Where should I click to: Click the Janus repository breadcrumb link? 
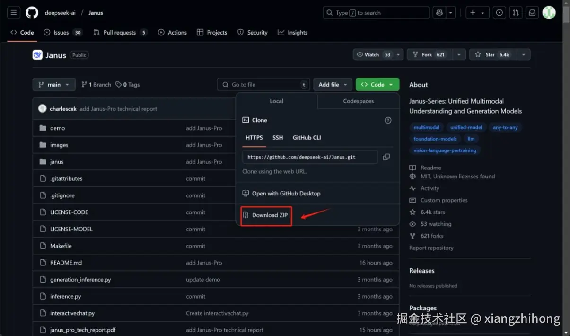pos(96,13)
